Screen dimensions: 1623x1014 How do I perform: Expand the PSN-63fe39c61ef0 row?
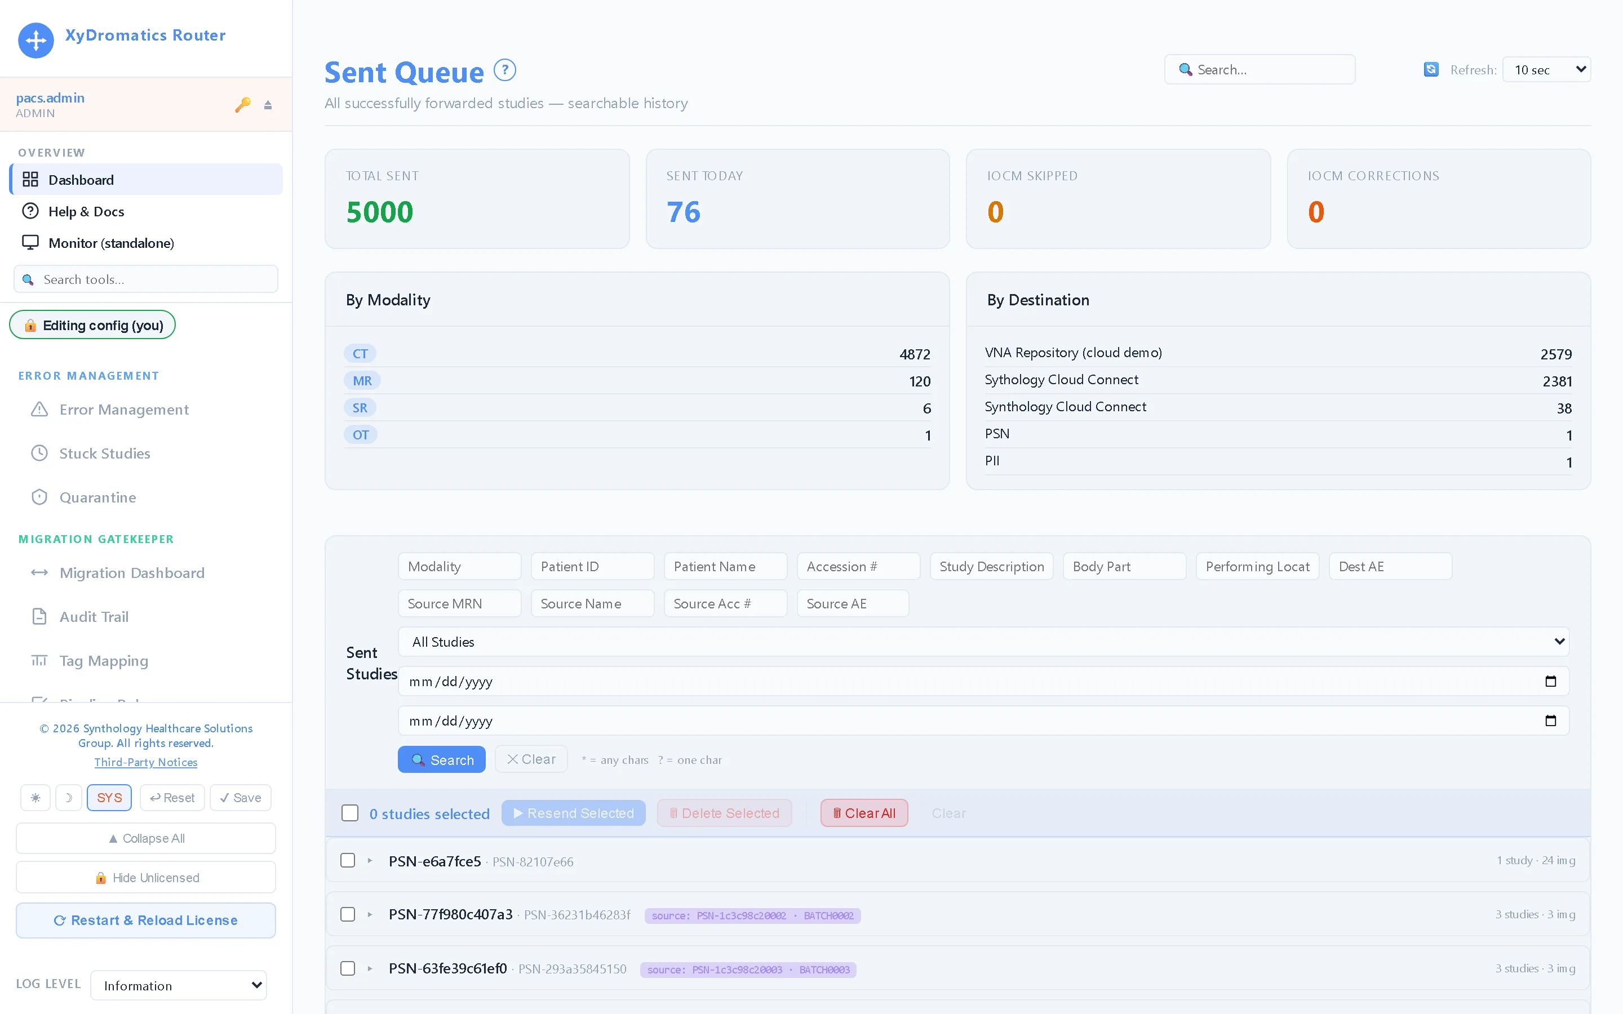370,968
